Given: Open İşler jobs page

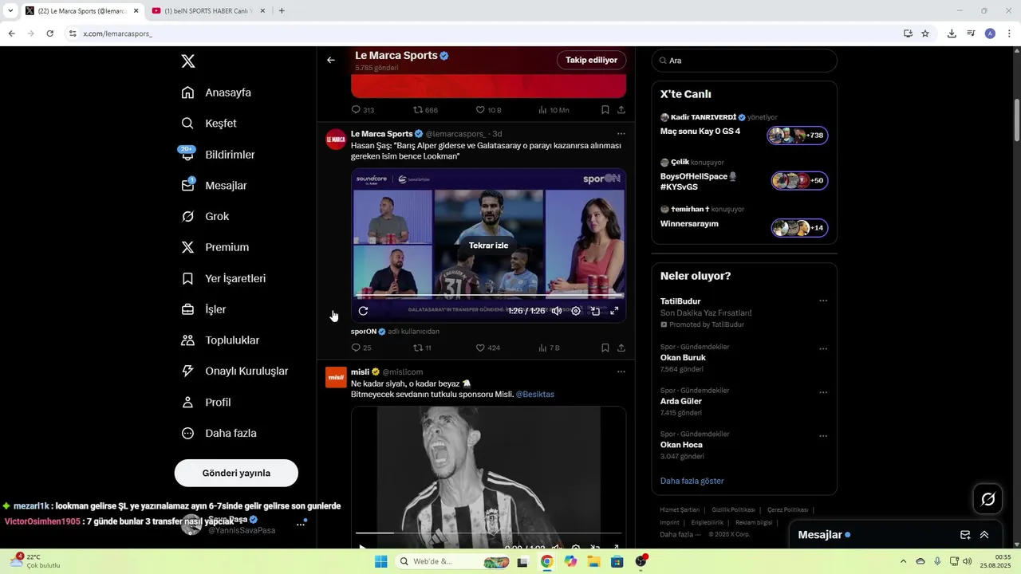Looking at the screenshot, I should (x=203, y=309).
